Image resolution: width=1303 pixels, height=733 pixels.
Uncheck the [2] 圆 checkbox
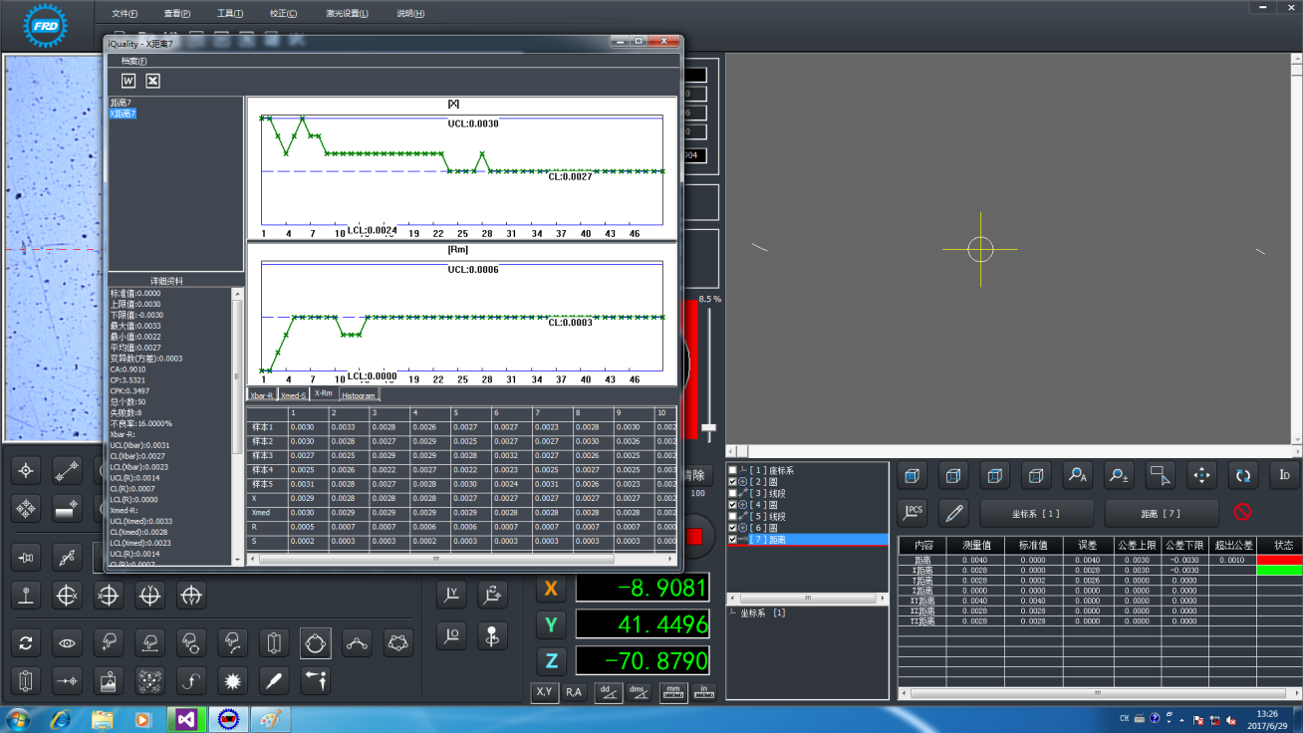(x=733, y=481)
